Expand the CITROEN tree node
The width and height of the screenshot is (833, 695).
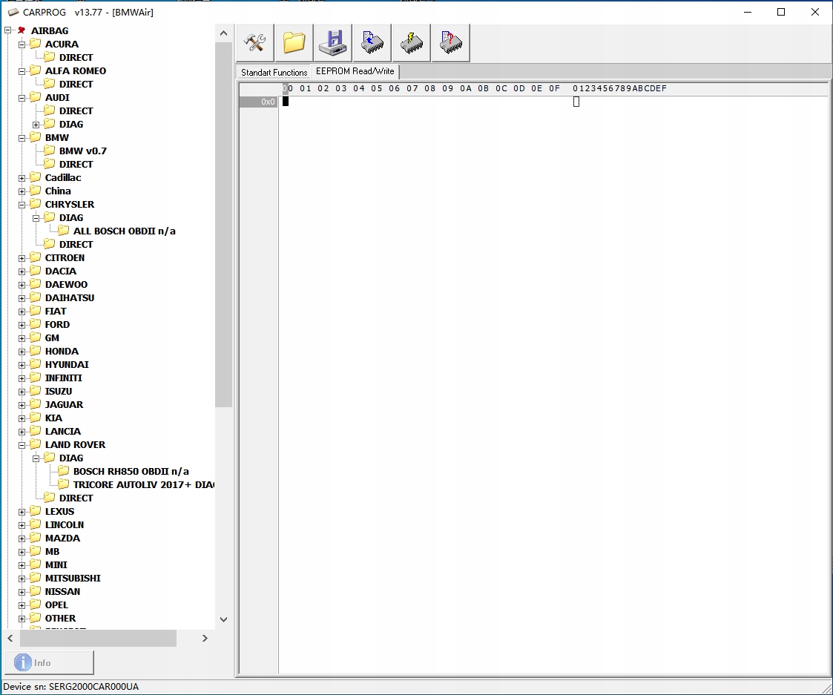pyautogui.click(x=22, y=258)
